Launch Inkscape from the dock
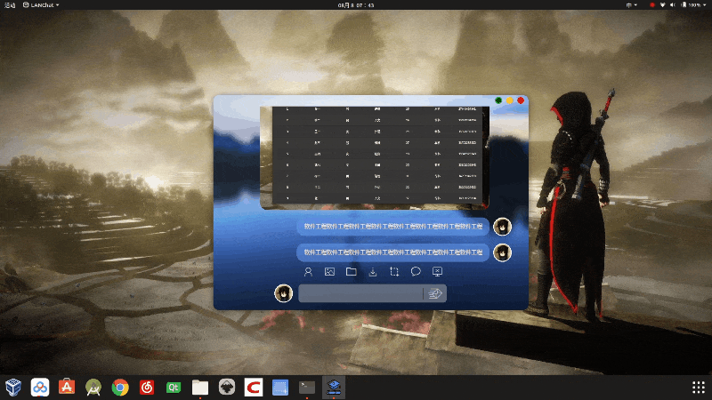This screenshot has height=400, width=712. click(227, 388)
